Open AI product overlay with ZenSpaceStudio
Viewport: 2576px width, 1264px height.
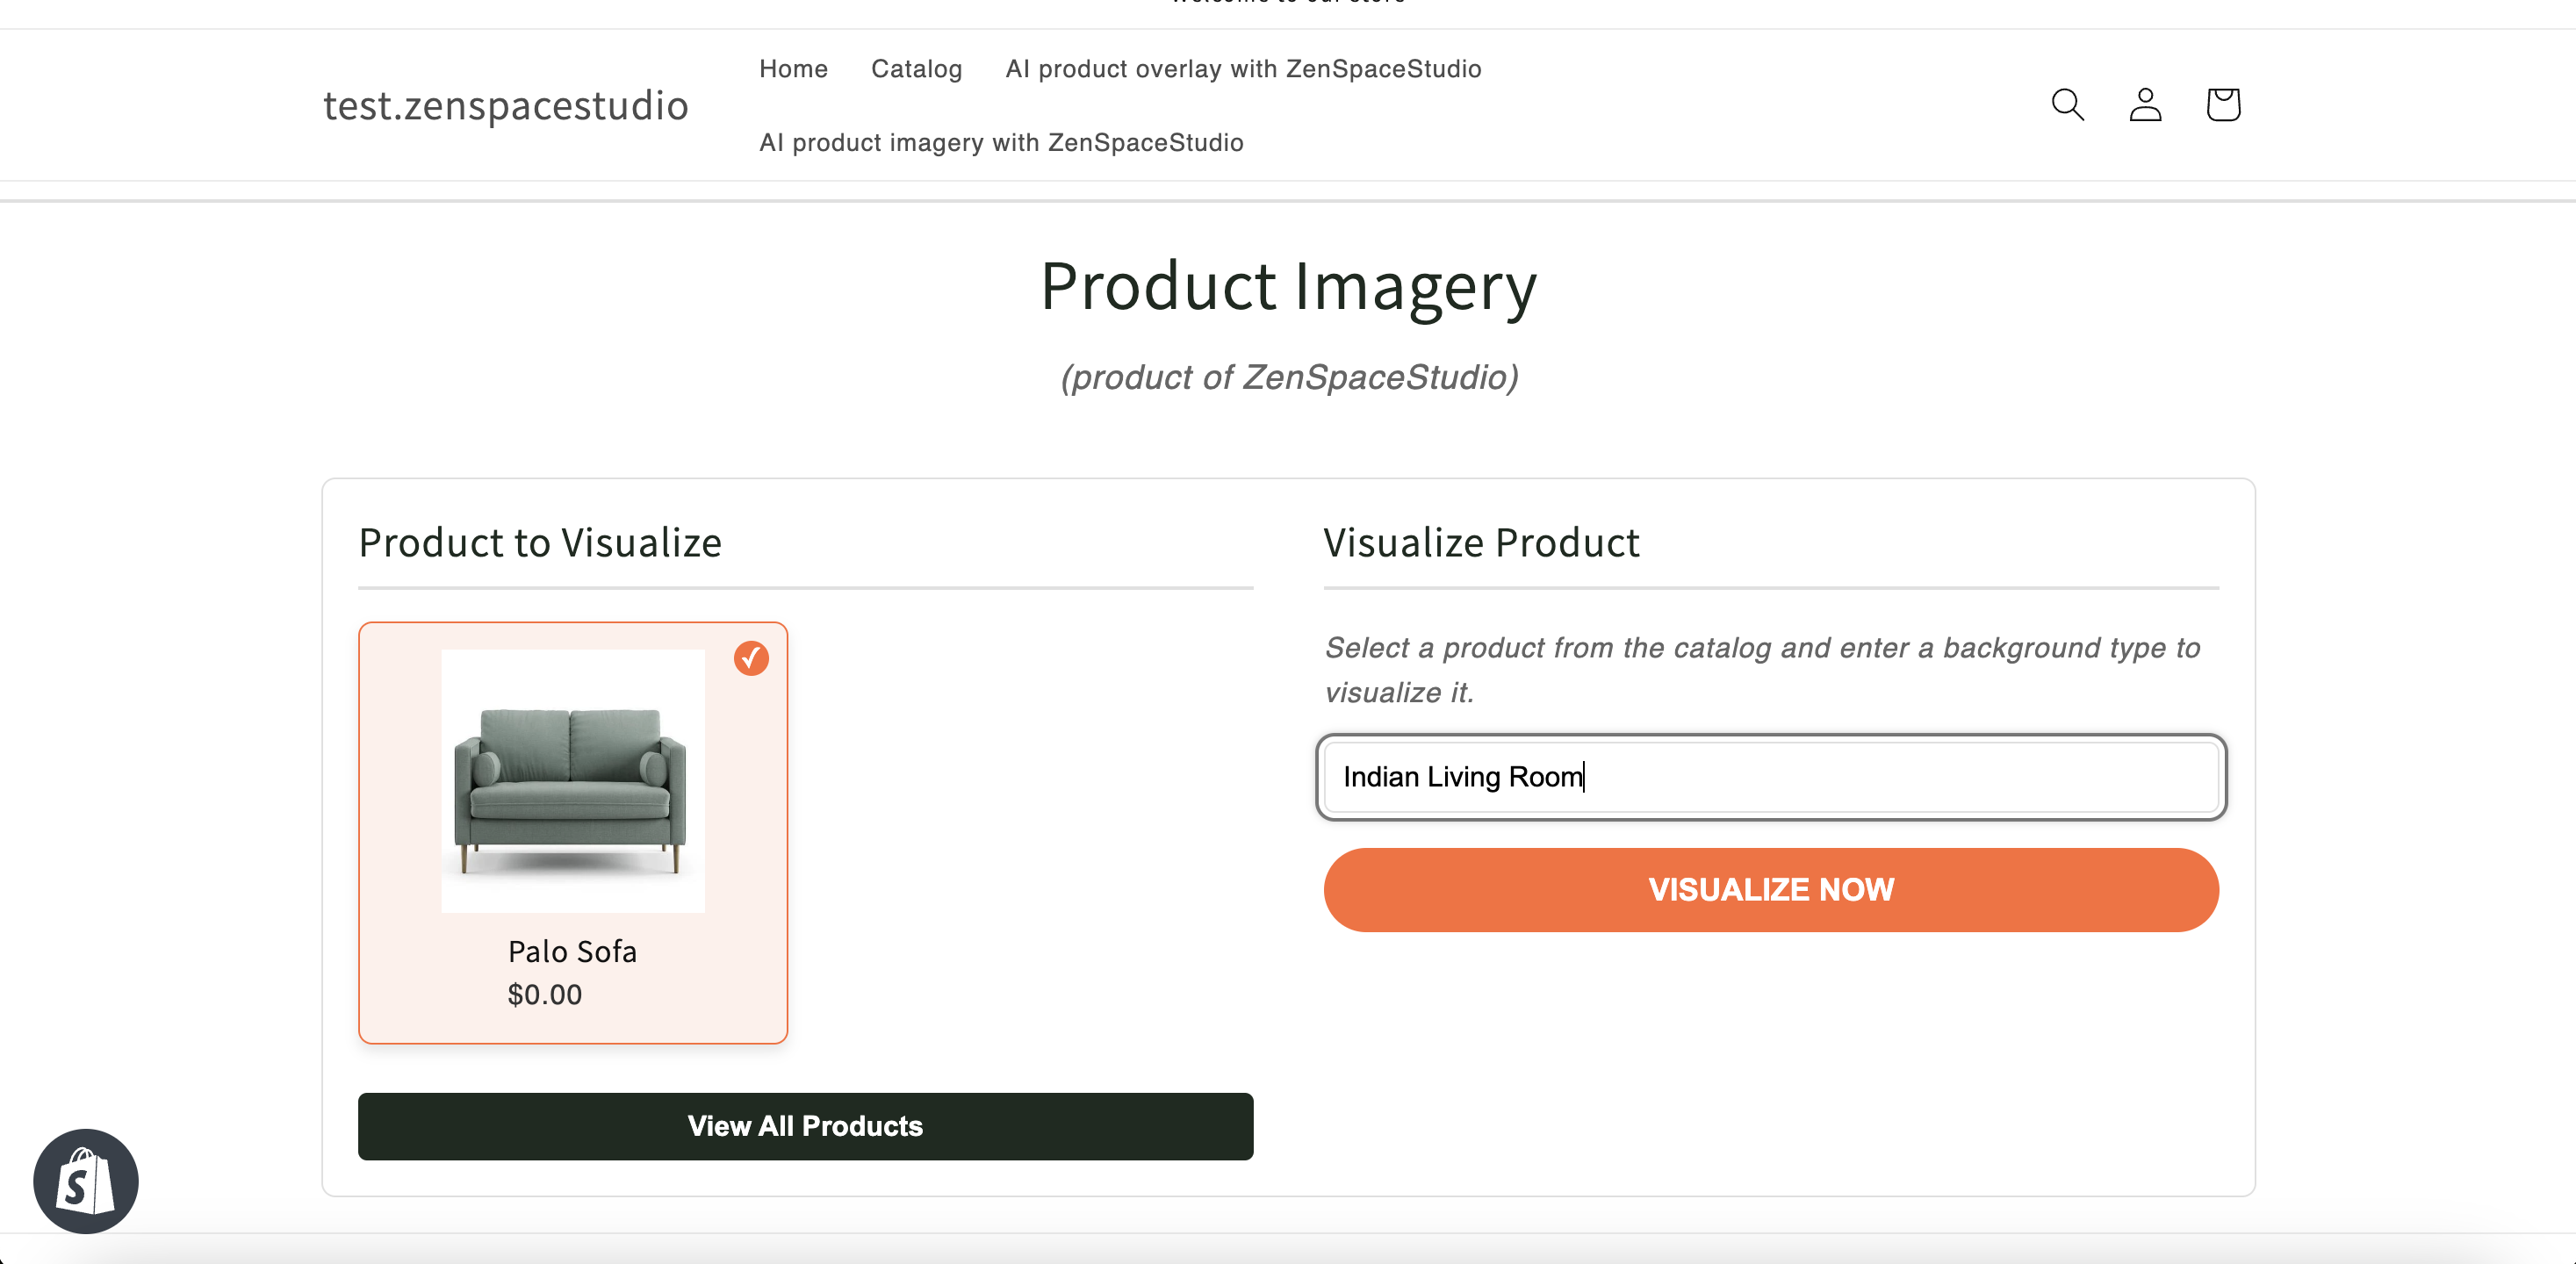click(x=1243, y=69)
